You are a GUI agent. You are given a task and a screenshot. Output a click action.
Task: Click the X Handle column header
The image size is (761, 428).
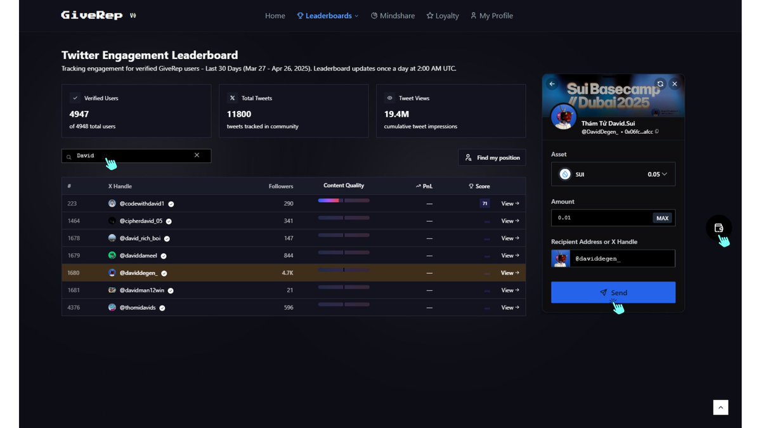(120, 186)
